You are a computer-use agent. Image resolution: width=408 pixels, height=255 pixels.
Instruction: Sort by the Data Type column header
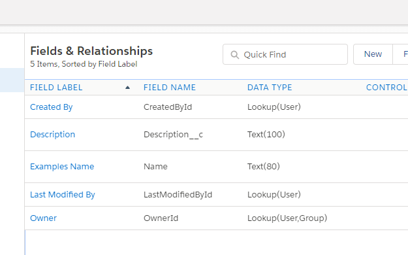coord(270,88)
